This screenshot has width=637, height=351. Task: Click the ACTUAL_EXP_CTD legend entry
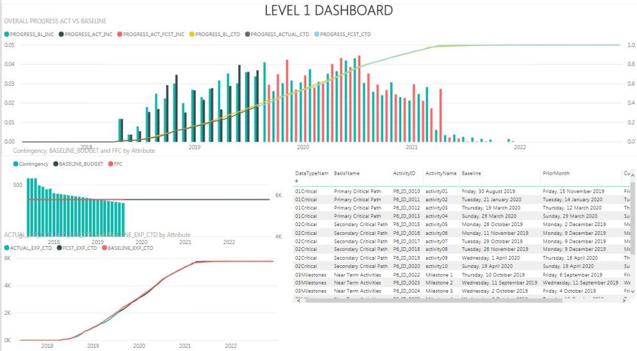(28, 248)
